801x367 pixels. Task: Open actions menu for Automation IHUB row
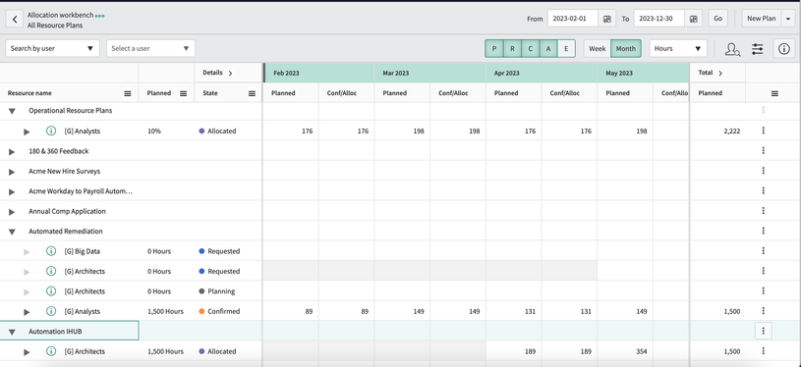click(x=764, y=331)
